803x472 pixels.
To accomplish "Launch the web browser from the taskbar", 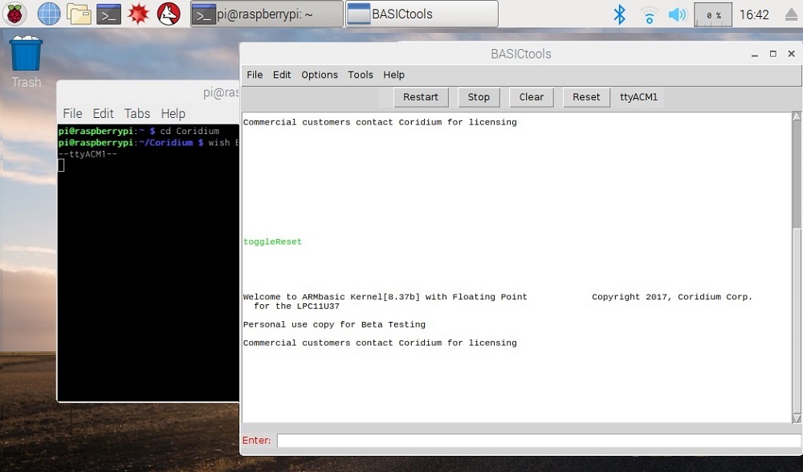I will click(x=48, y=14).
